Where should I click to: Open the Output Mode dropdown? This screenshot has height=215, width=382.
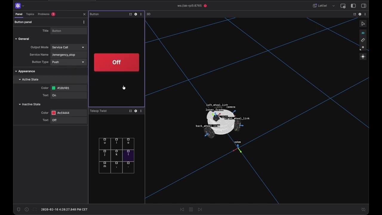click(x=69, y=47)
